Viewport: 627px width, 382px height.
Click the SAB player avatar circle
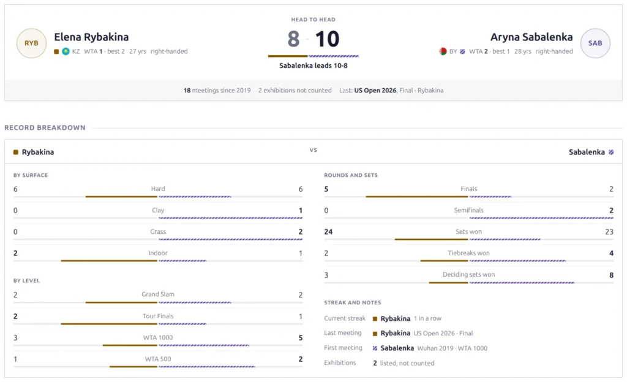pyautogui.click(x=595, y=43)
